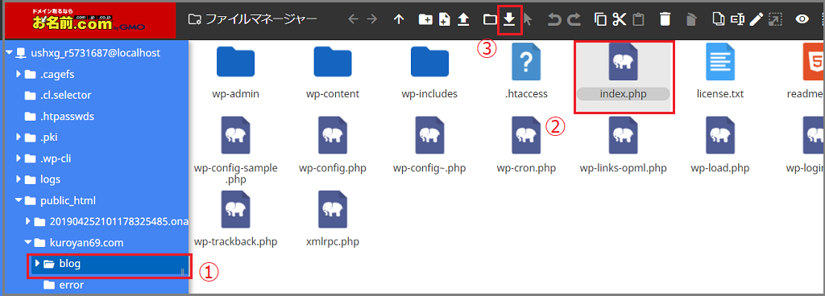This screenshot has width=825, height=296.
Task: Select the wp-content folder
Action: pyautogui.click(x=333, y=72)
